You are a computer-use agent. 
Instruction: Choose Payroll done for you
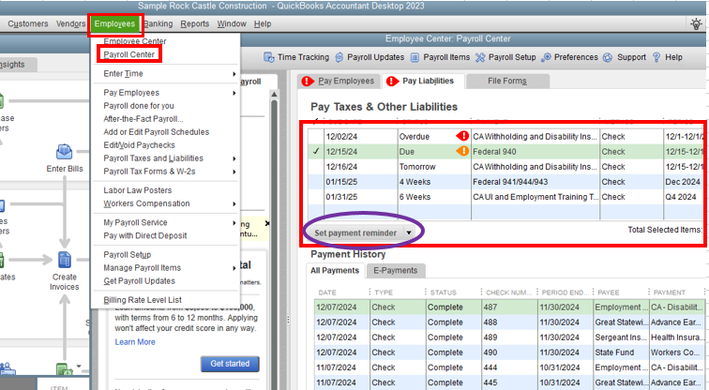(x=139, y=106)
